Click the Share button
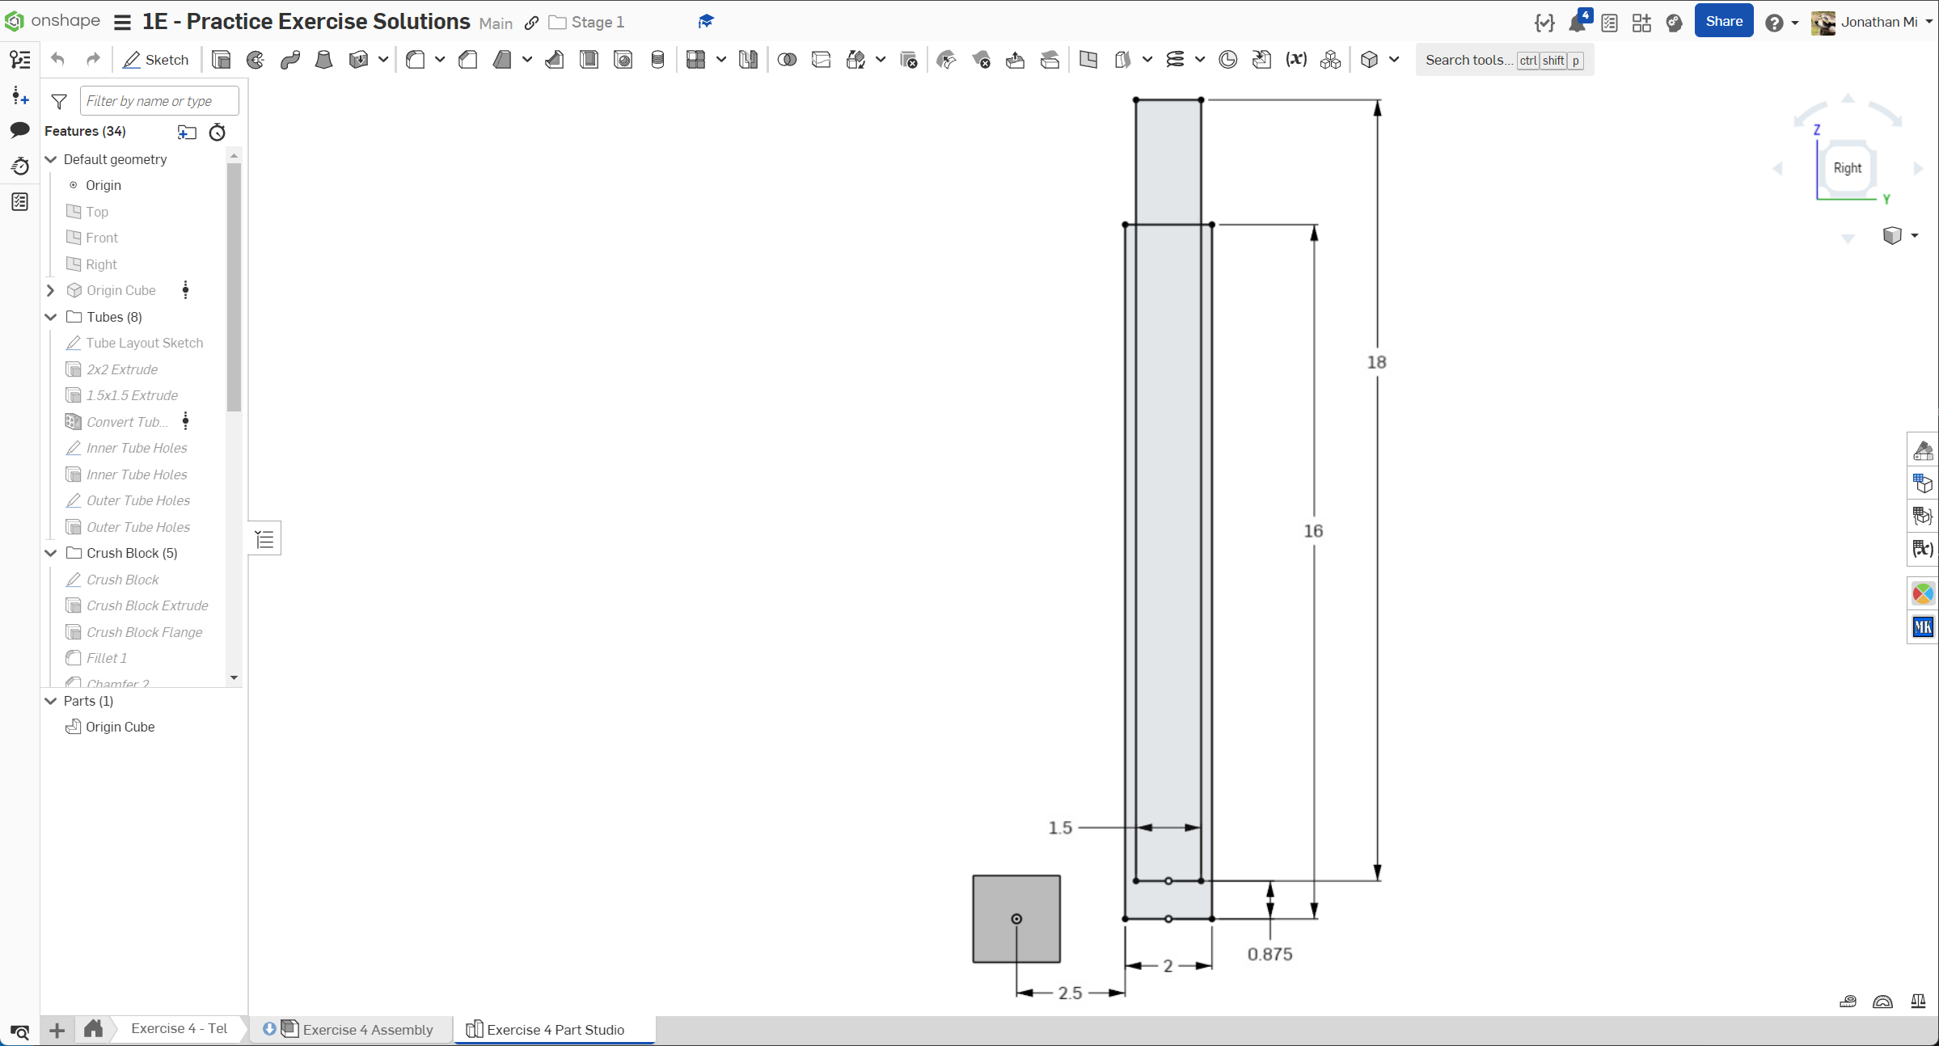 coord(1723,22)
